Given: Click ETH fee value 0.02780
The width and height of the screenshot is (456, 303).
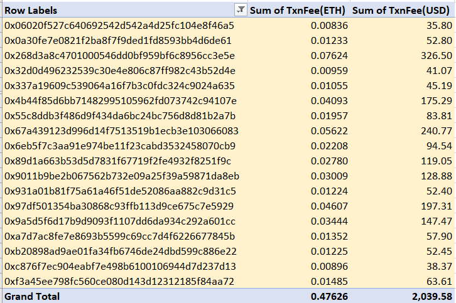Looking at the screenshot, I should (329, 161).
